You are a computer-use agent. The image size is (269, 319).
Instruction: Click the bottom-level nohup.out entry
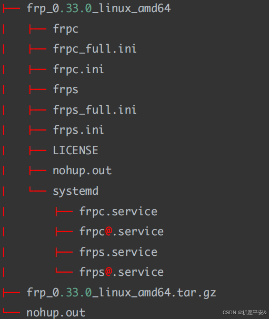(56, 313)
